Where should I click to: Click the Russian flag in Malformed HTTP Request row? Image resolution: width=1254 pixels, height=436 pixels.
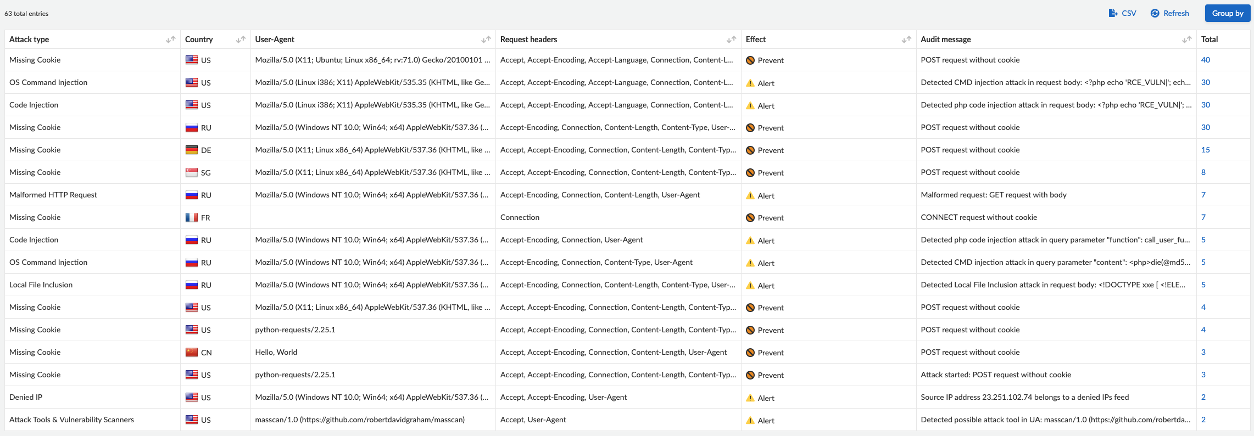[x=192, y=195]
